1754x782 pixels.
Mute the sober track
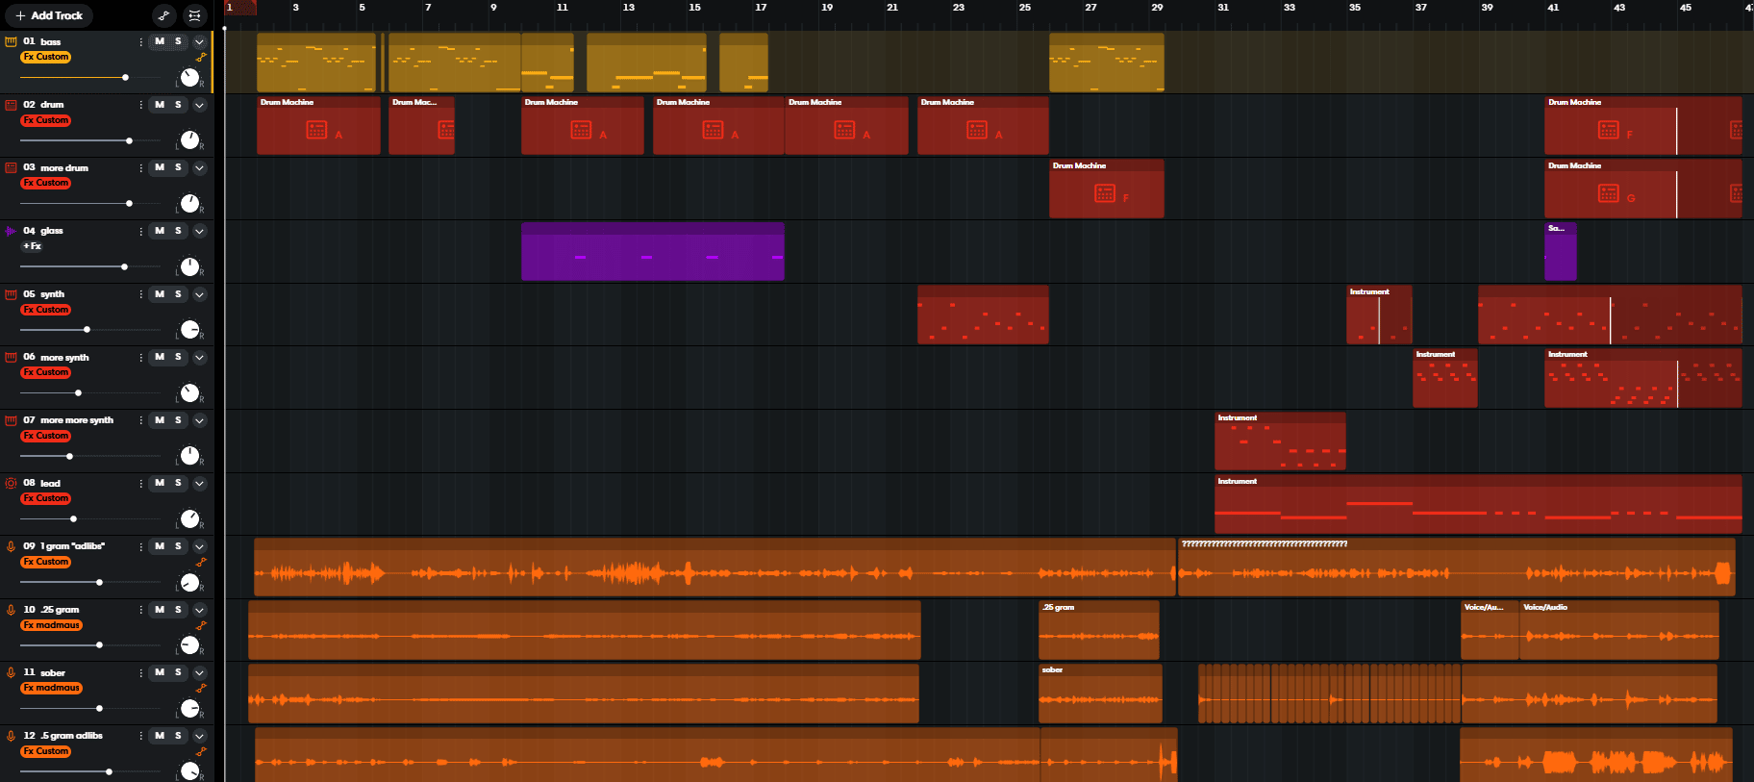point(160,672)
